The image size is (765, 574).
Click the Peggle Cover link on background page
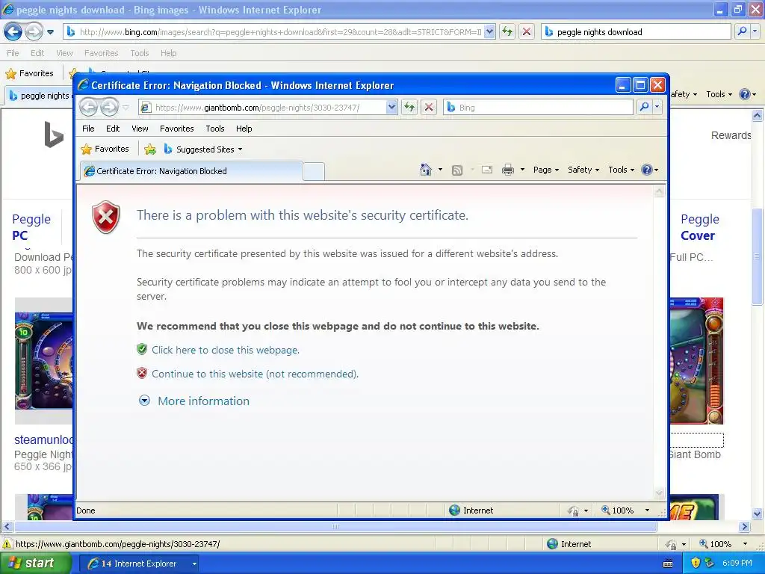[699, 227]
